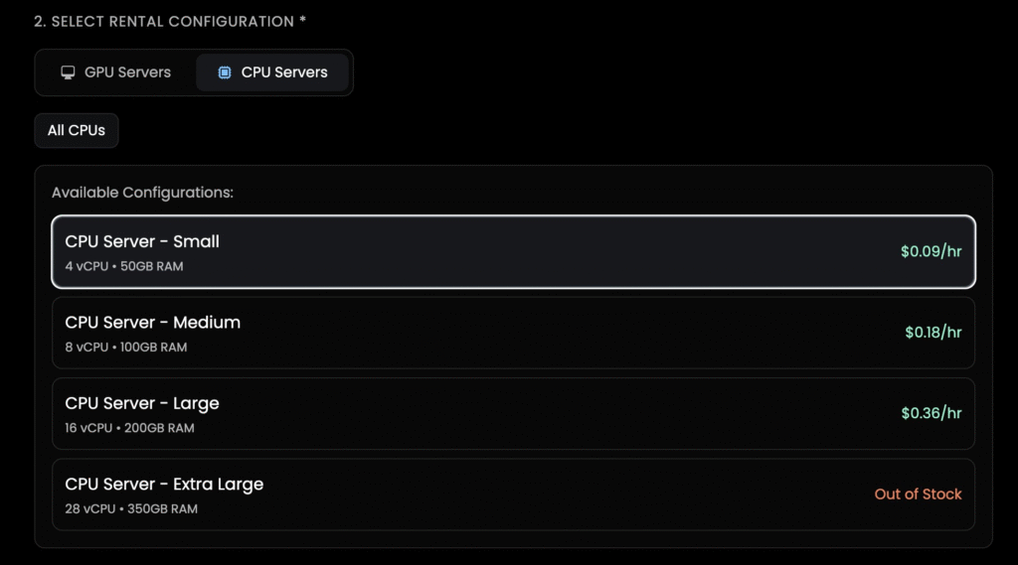
Task: Click the 8 vCPU • 100GB RAM spec text
Action: click(x=125, y=348)
